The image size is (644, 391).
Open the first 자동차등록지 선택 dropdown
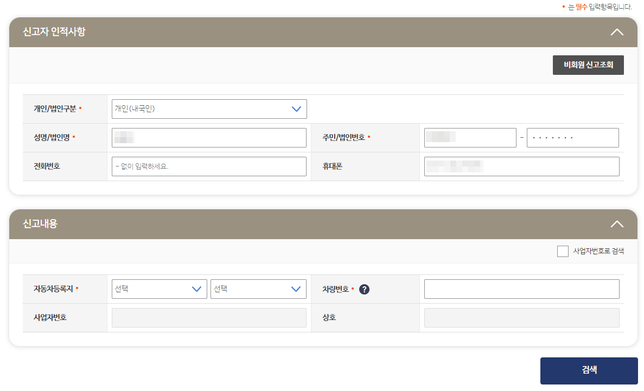(160, 289)
